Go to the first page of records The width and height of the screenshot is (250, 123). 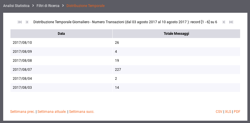pos(20,22)
